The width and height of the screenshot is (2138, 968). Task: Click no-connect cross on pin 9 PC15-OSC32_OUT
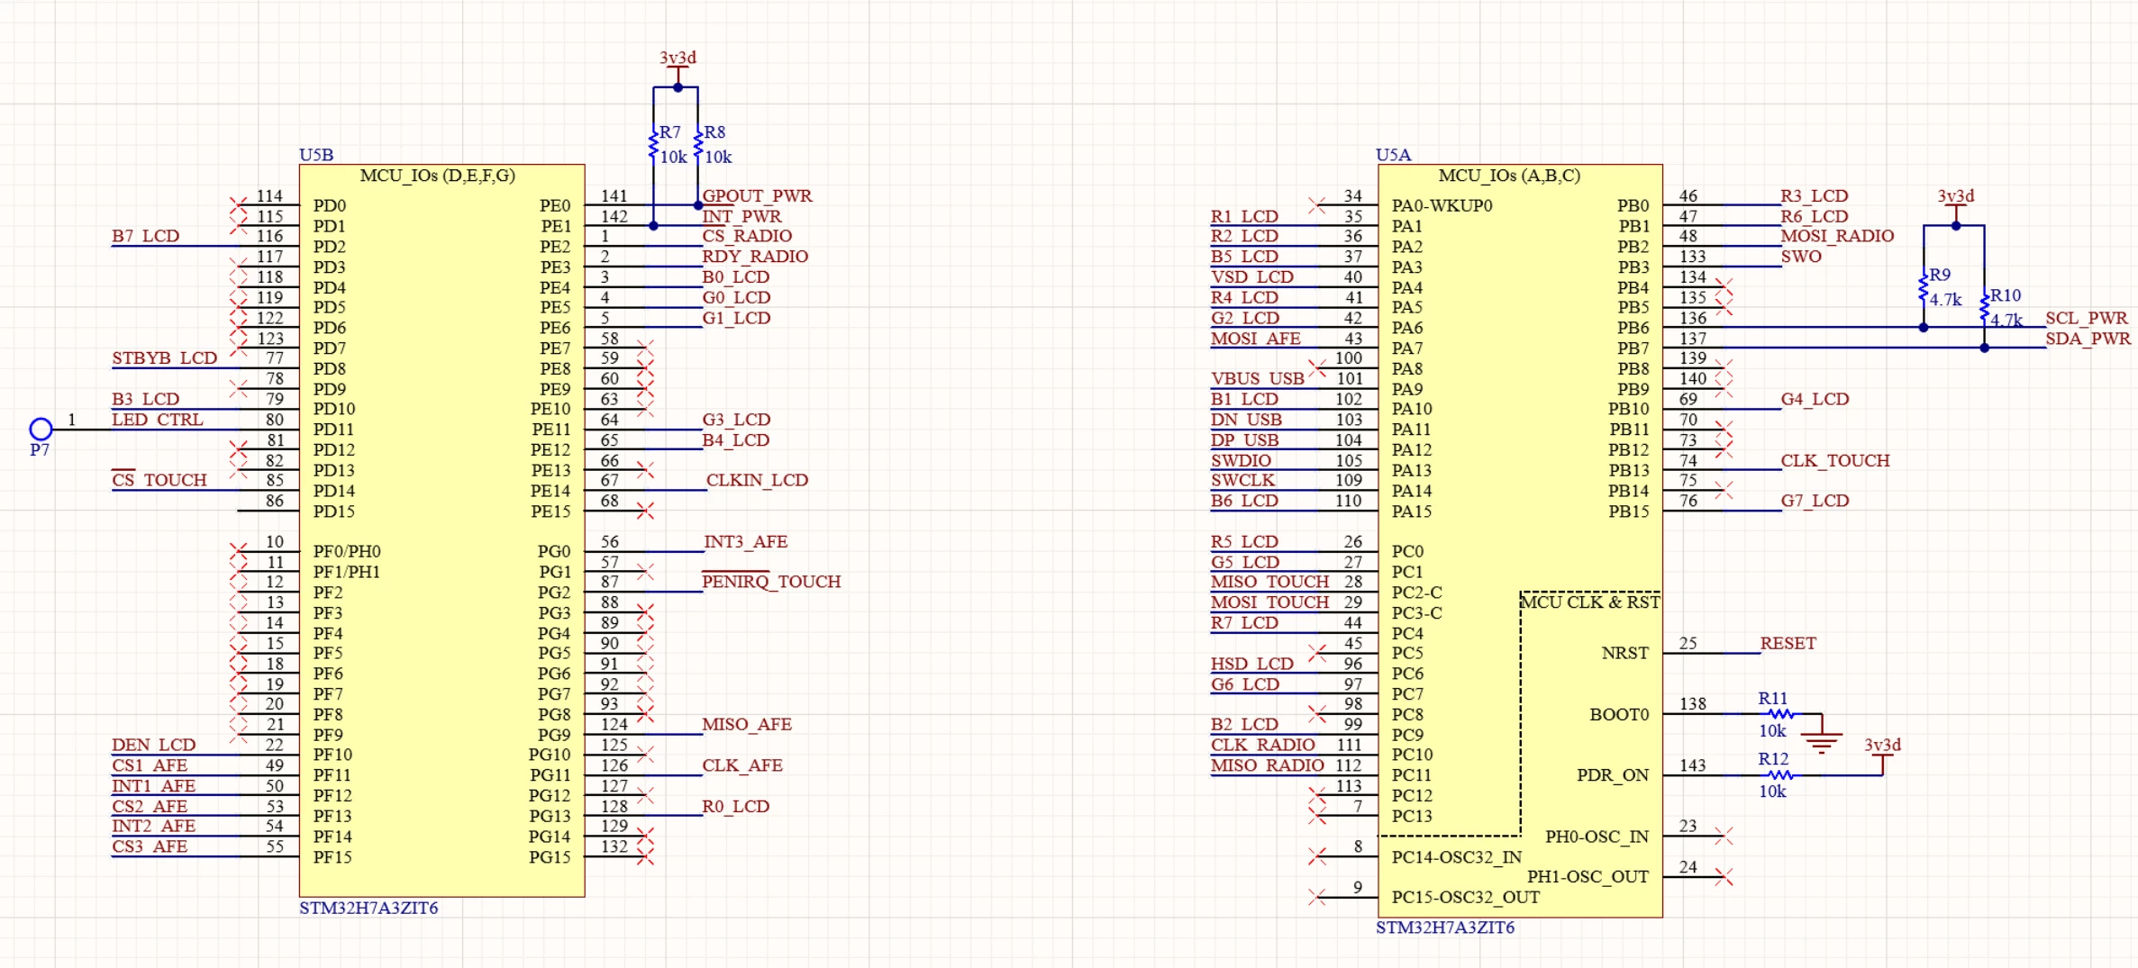click(1317, 896)
